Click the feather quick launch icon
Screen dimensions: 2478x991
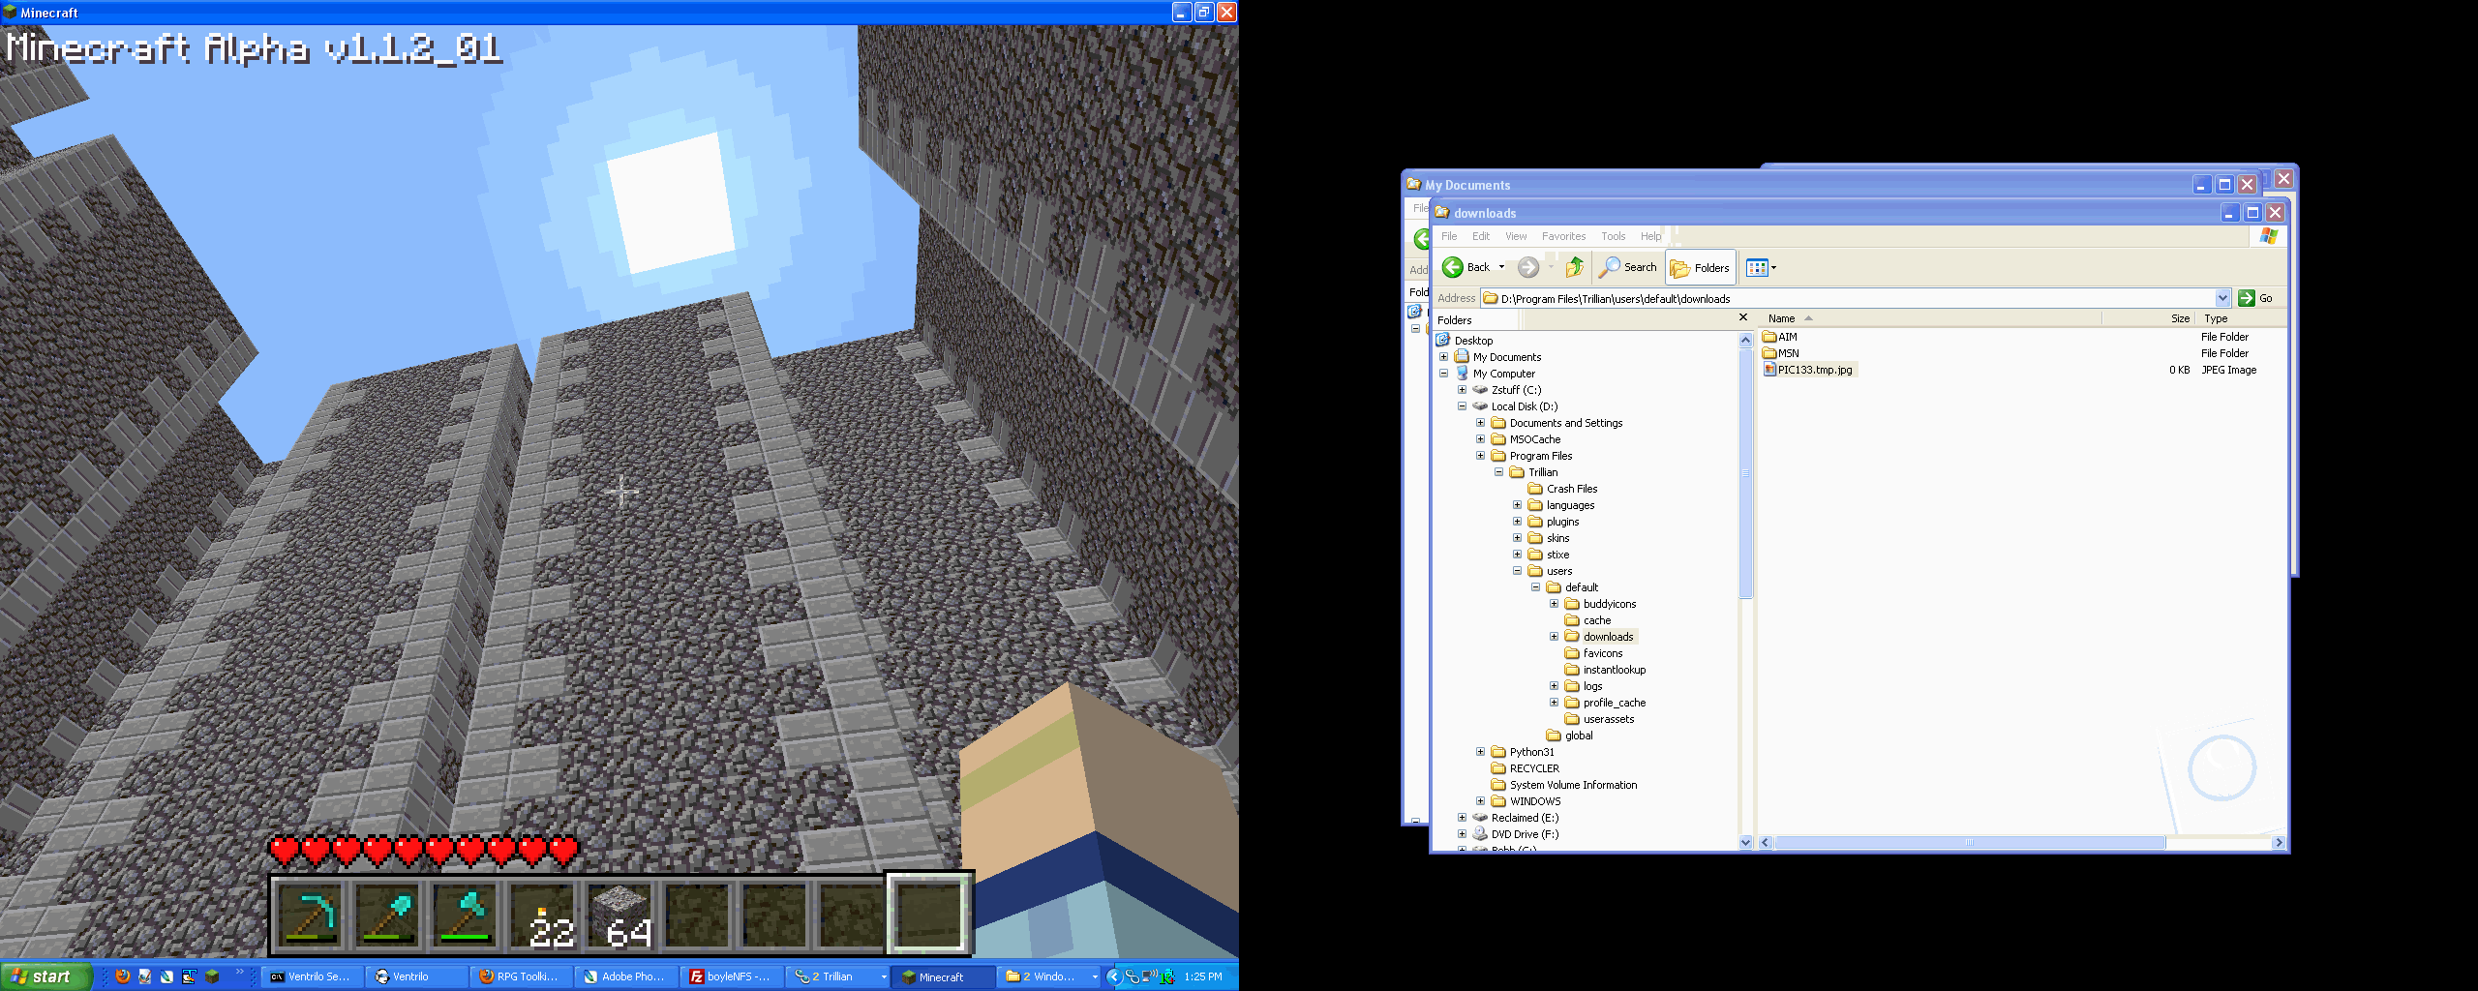point(166,976)
